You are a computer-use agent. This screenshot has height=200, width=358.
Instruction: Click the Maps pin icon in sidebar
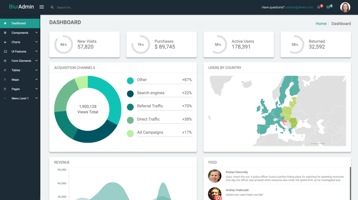5,80
